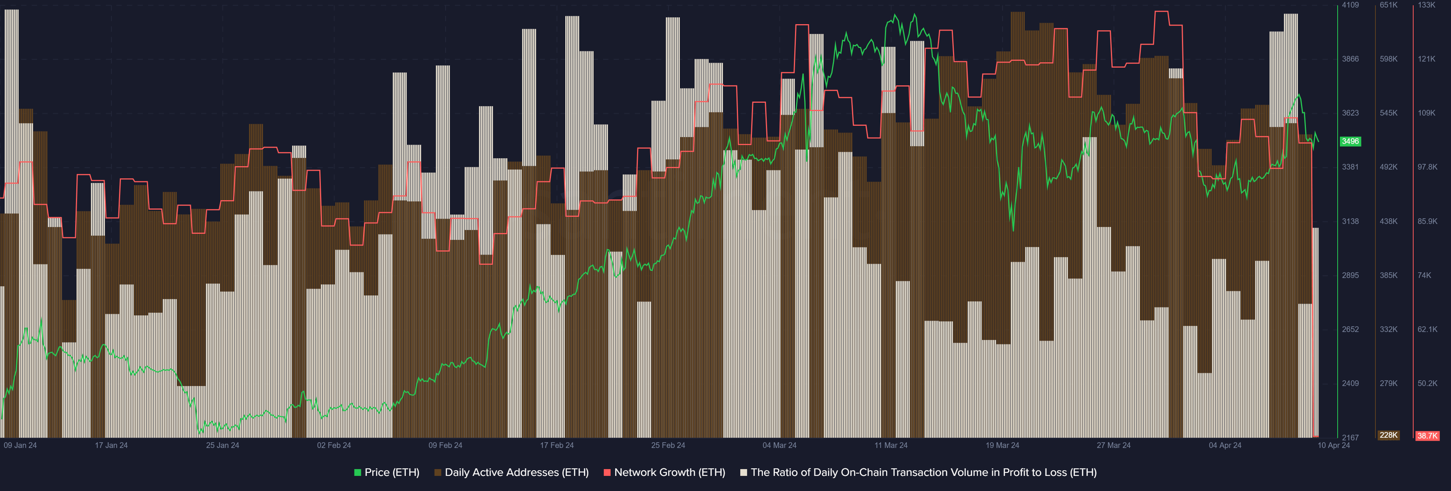The width and height of the screenshot is (1451, 491).
Task: Click the 3866 price axis label
Action: (1350, 59)
